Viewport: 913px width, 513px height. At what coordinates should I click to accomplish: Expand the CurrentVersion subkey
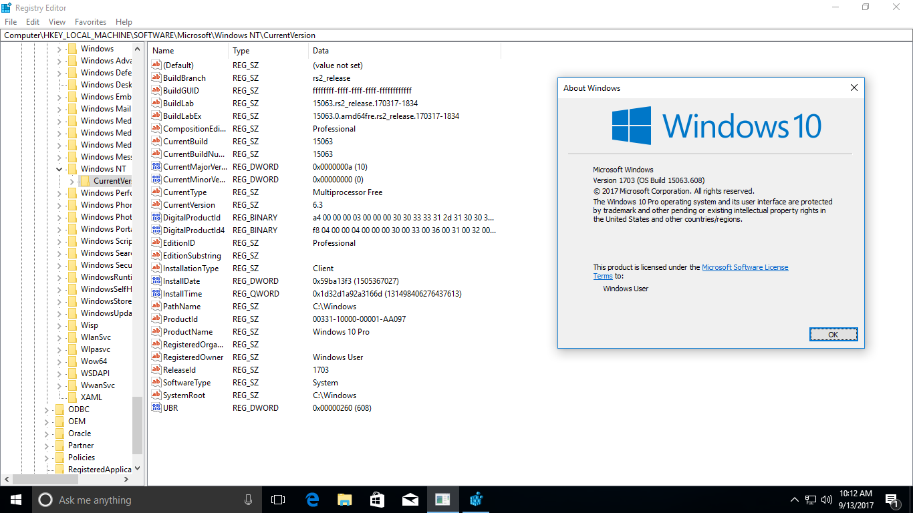72,181
